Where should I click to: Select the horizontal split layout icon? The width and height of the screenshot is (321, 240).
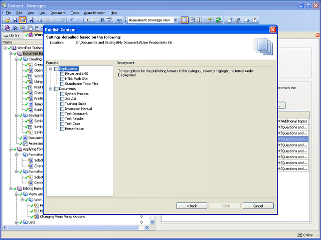[192, 20]
